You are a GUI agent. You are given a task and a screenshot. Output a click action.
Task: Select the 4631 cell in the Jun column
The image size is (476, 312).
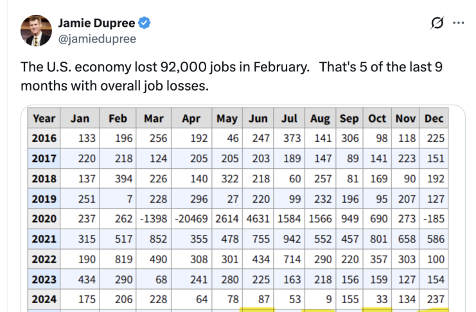[258, 219]
